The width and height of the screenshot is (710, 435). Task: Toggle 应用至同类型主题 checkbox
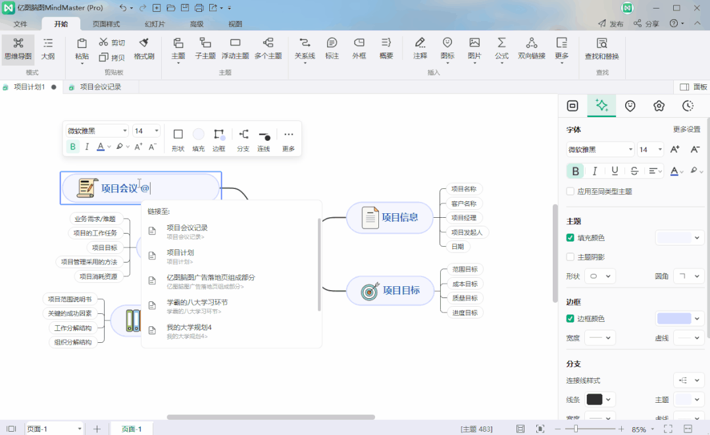pos(571,192)
